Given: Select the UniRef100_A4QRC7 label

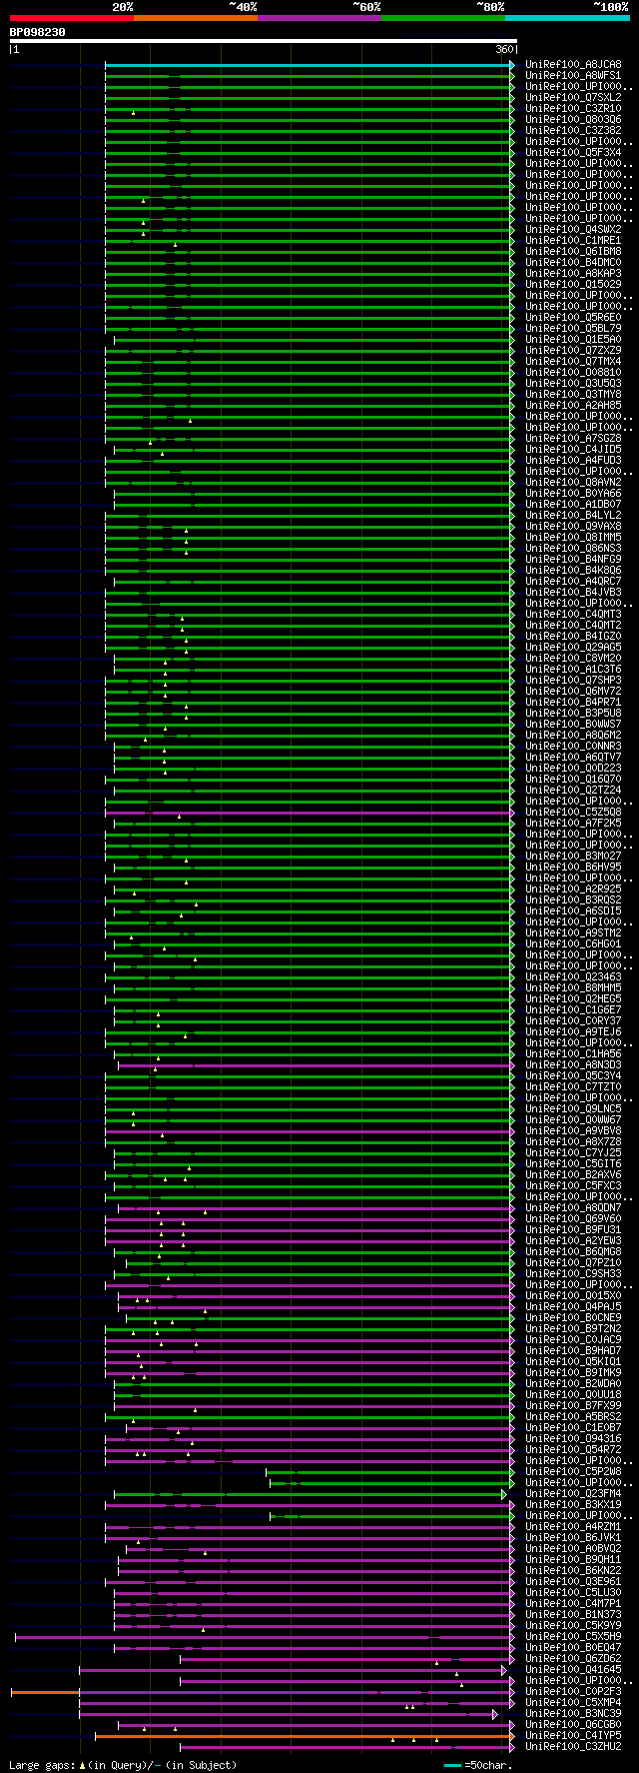Looking at the screenshot, I should click(x=573, y=582).
